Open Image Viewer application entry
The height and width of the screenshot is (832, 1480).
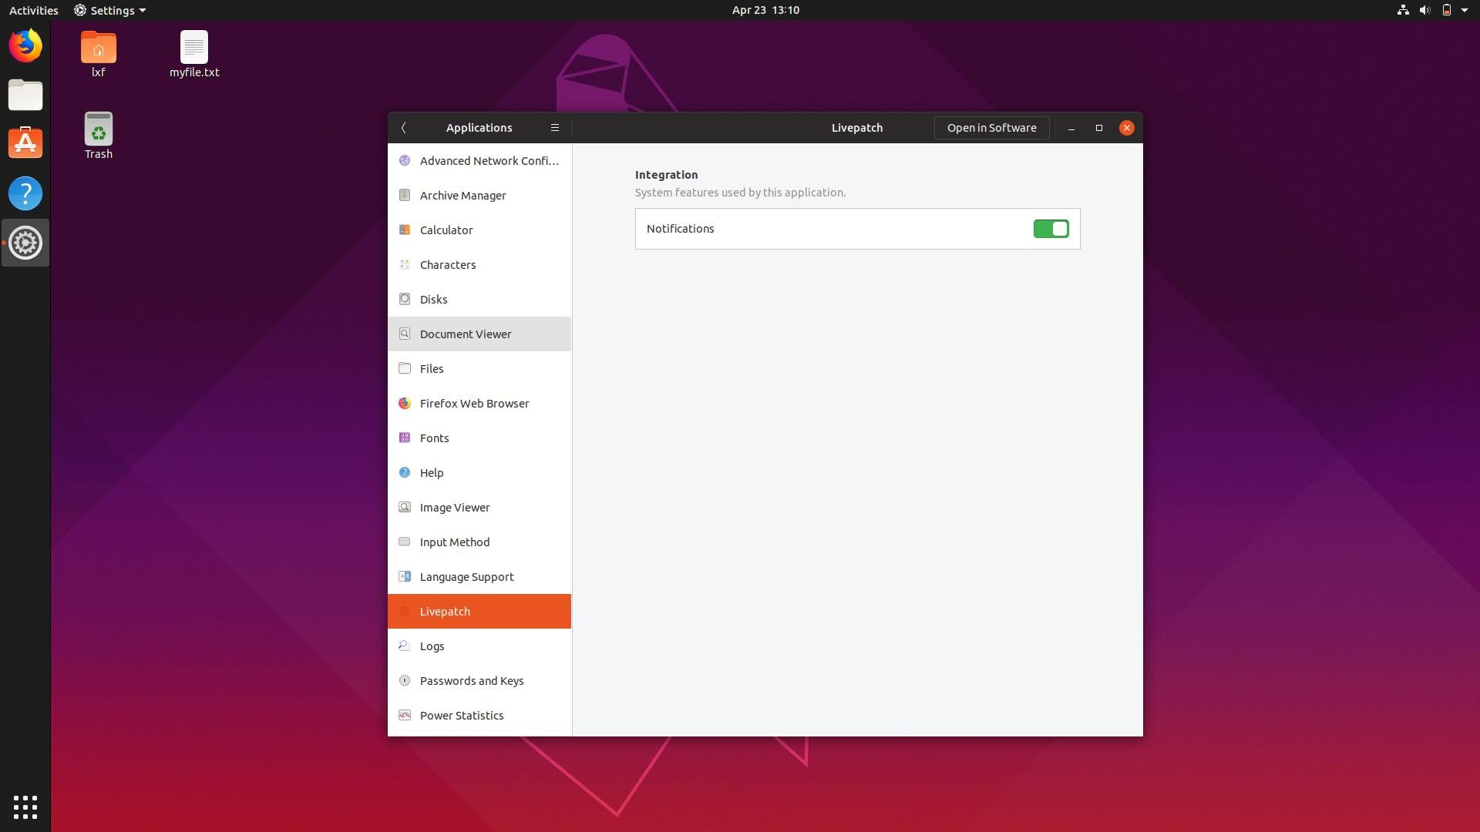[479, 507]
